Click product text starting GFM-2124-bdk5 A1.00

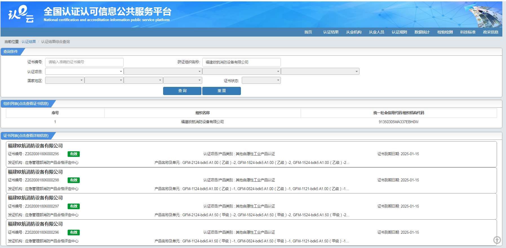(252, 163)
